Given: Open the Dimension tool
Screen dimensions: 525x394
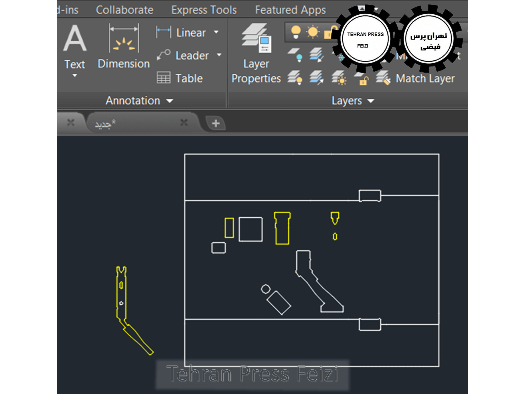Looking at the screenshot, I should 124,46.
